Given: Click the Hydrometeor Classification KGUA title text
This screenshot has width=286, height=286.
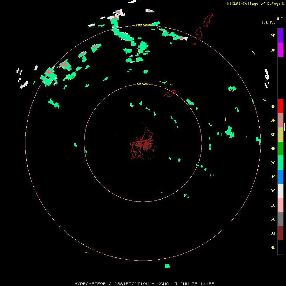Looking at the screenshot, I should (x=144, y=284).
